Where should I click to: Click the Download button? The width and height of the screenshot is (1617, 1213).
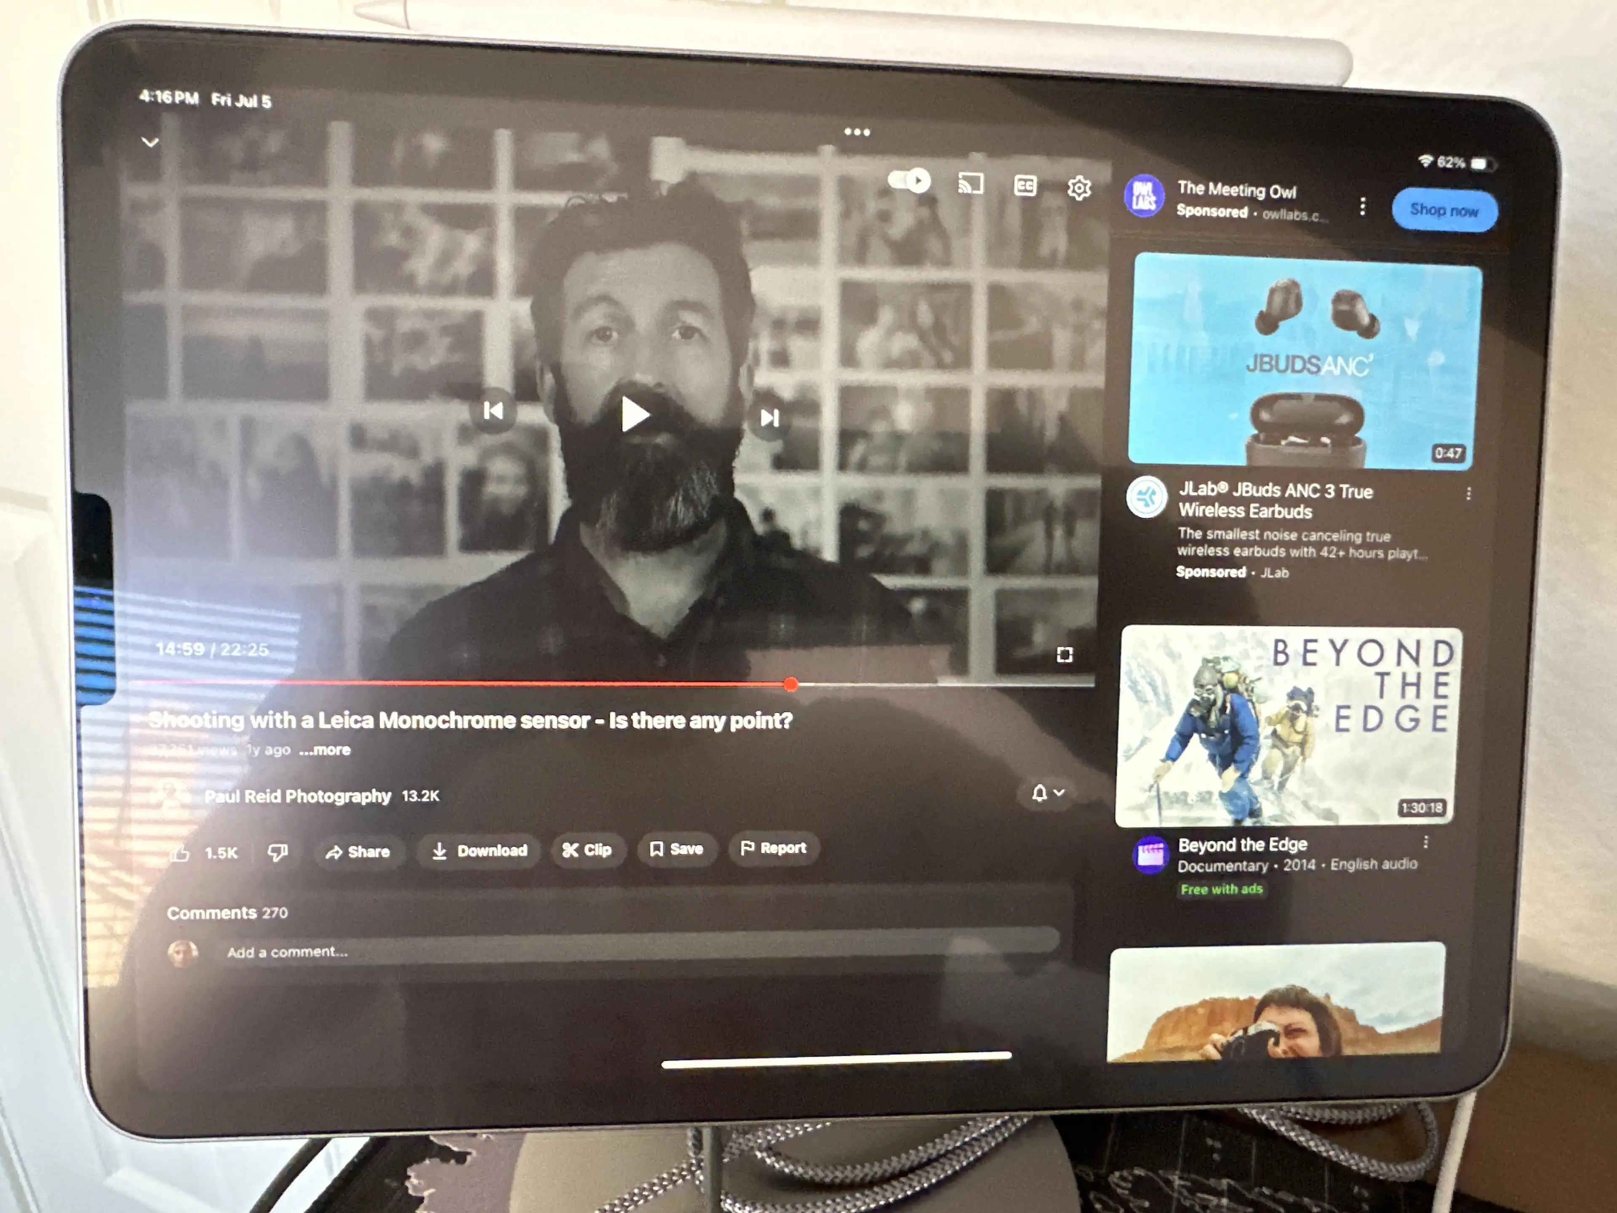(480, 850)
